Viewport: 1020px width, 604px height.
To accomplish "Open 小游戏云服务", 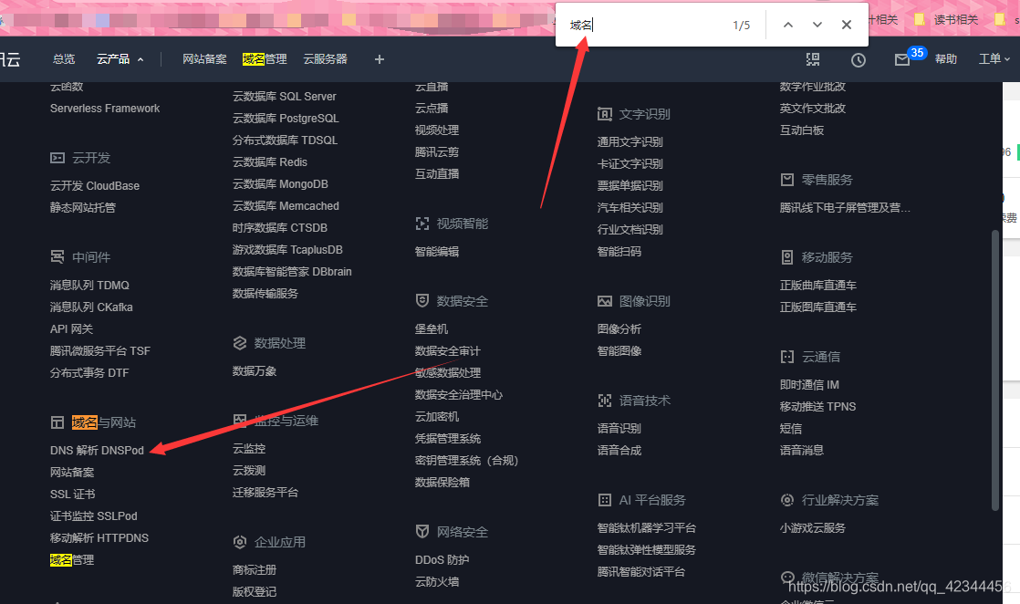I will click(x=813, y=528).
